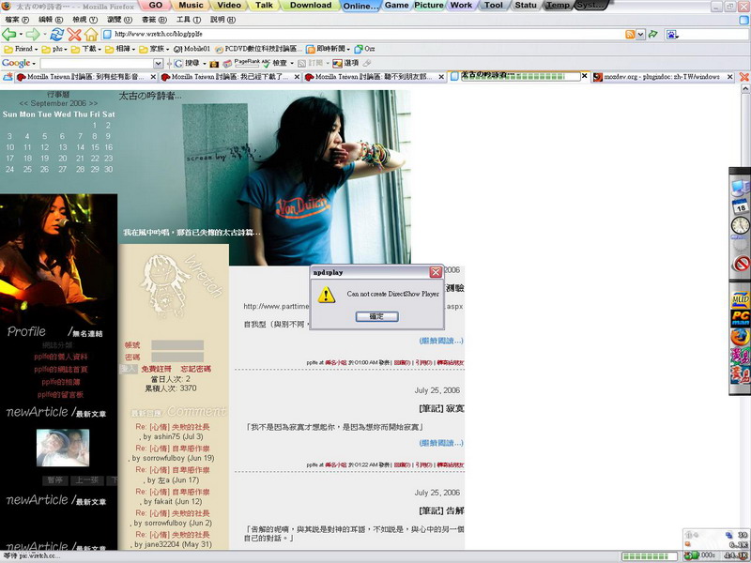This screenshot has width=751, height=563.
Task: Launch MUD icon in side dock
Action: tap(740, 299)
